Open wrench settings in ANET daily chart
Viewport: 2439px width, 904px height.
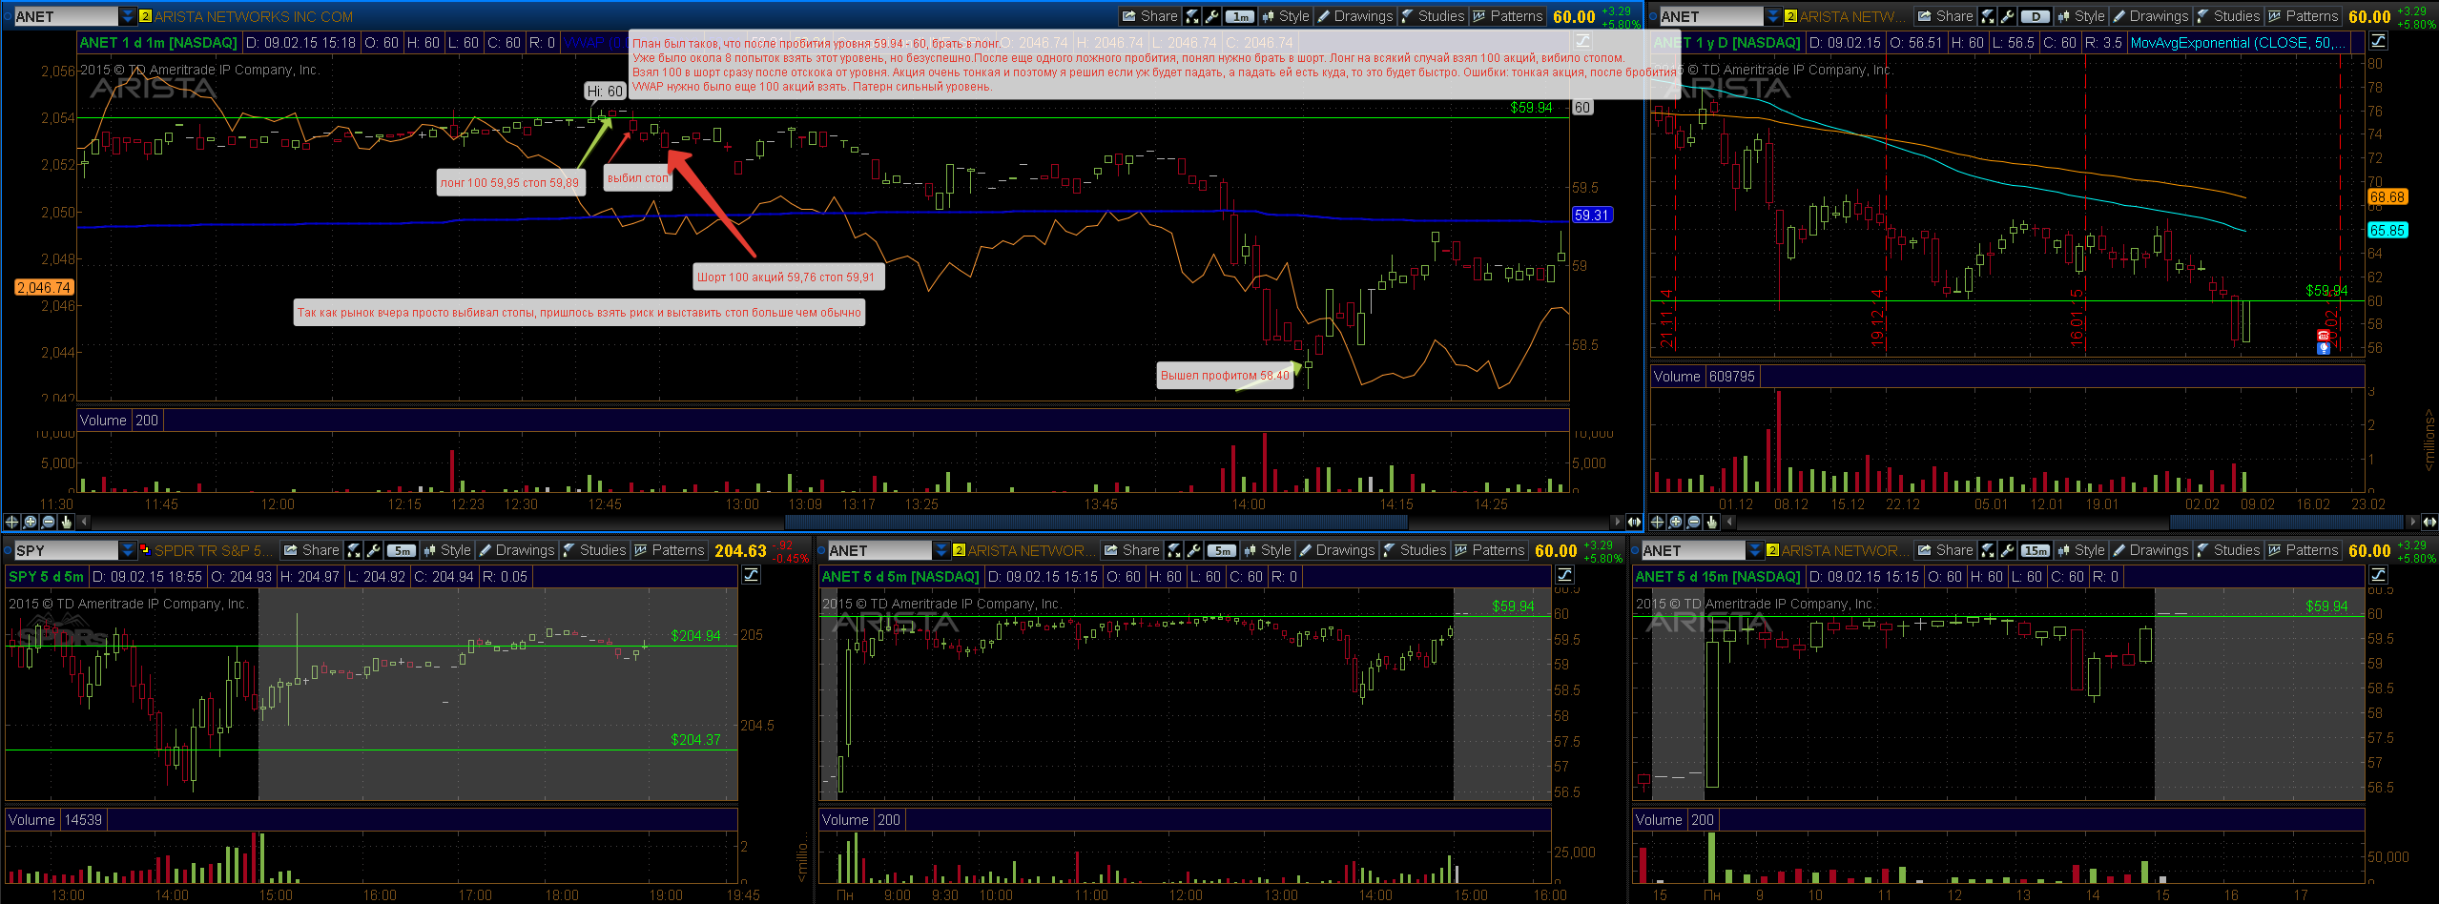tap(2007, 16)
